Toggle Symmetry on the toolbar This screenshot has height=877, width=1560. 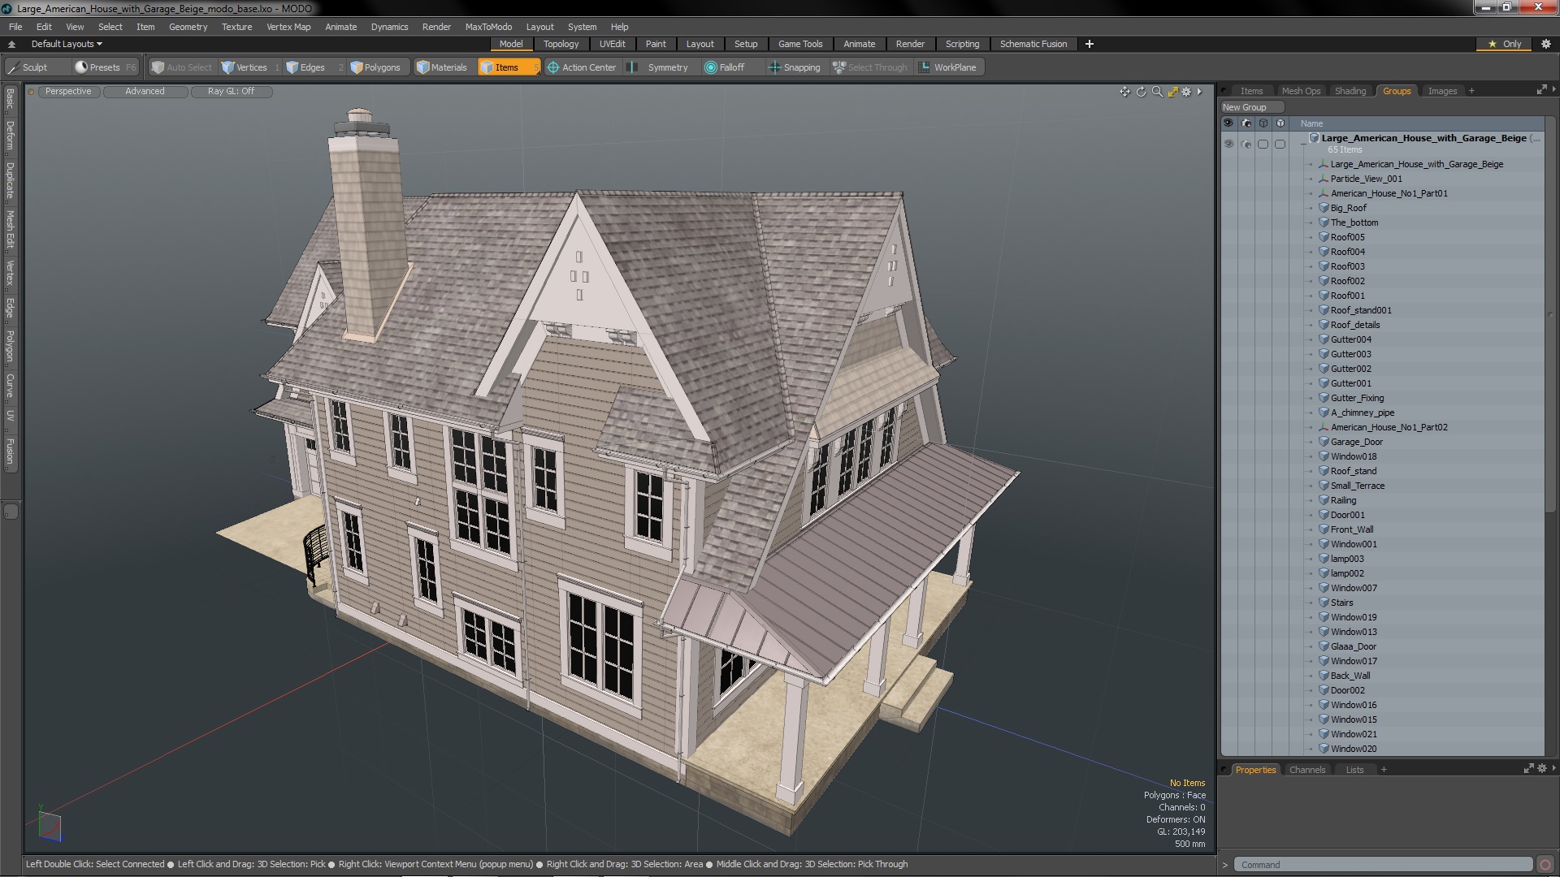tap(659, 67)
